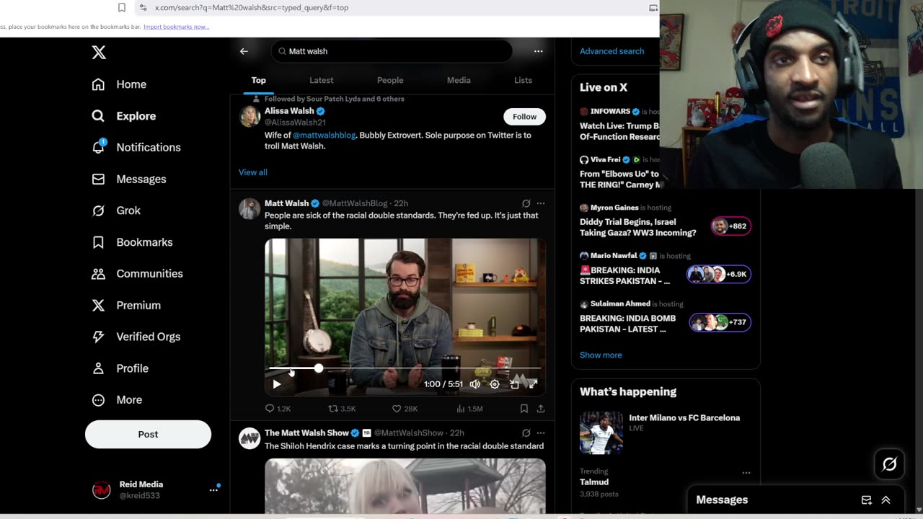
Task: Join Sulaiman Ahmed space (+737)
Action: pos(666,317)
